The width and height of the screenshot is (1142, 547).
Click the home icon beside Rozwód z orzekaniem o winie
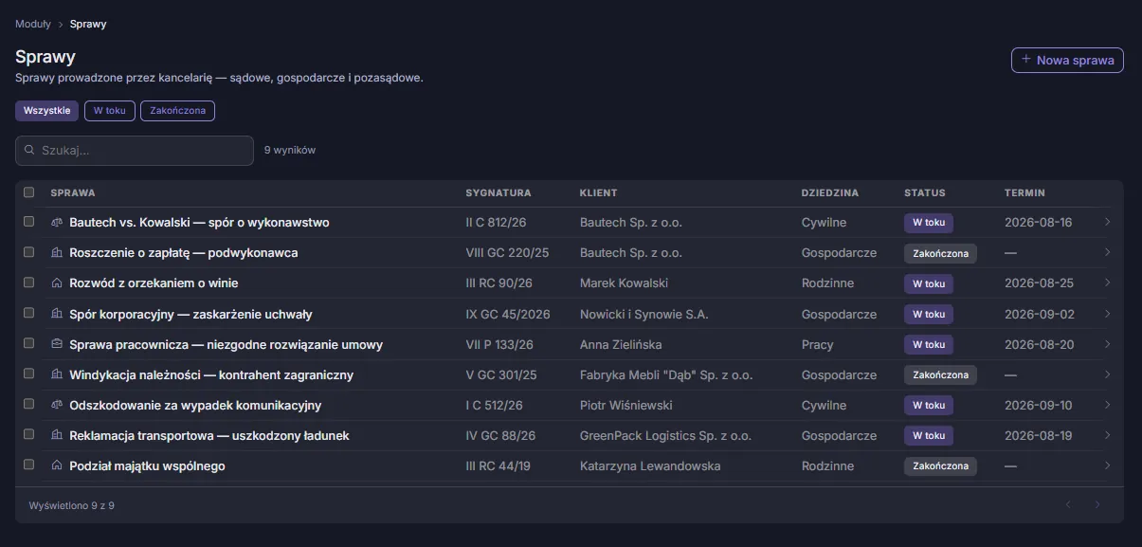click(56, 283)
